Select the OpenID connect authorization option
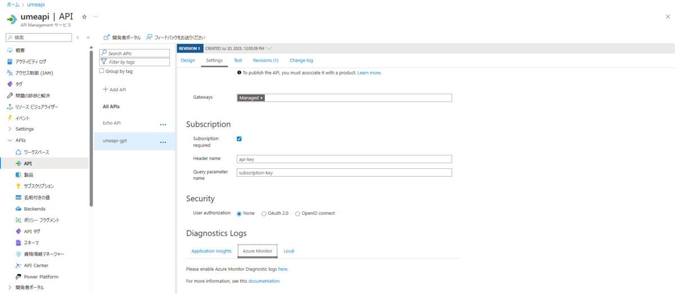Viewport: 675px width, 294px height. click(x=298, y=213)
